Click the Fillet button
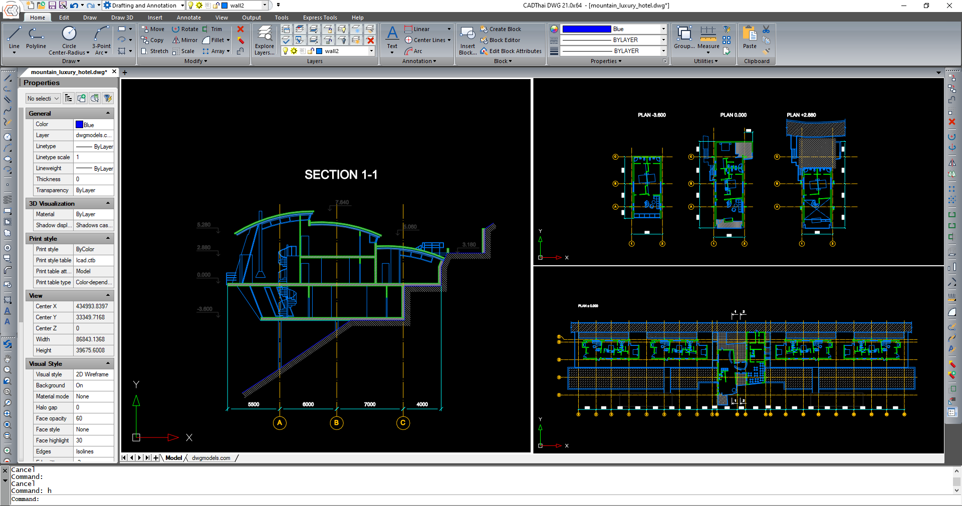Viewport: 962px width, 506px height. [x=213, y=40]
